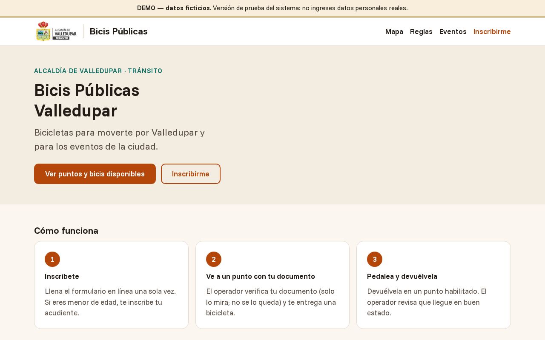Click the DEMO datos ficticios banner text
Image resolution: width=545 pixels, height=340 pixels.
[x=272, y=8]
